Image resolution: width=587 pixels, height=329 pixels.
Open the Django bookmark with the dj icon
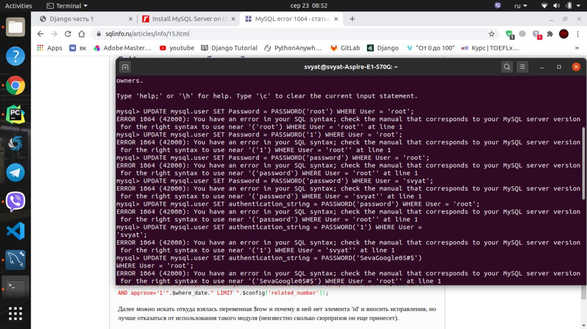[x=382, y=48]
